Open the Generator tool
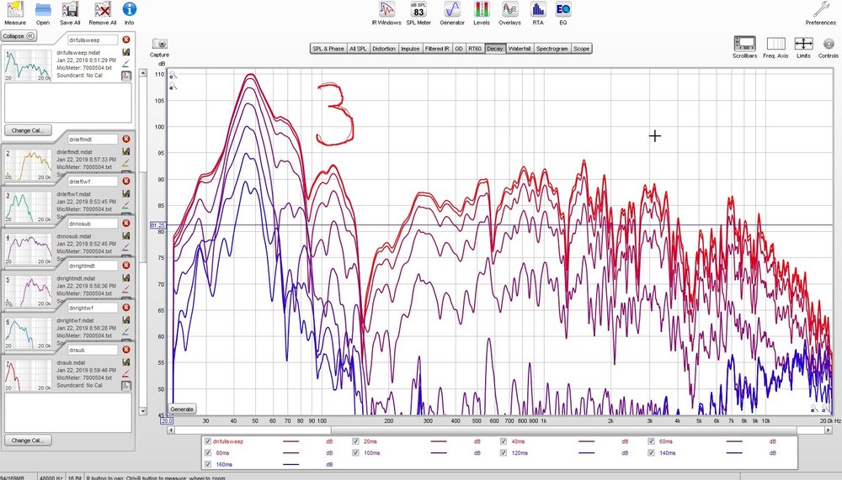Viewport: 842px width, 480px height. (452, 13)
